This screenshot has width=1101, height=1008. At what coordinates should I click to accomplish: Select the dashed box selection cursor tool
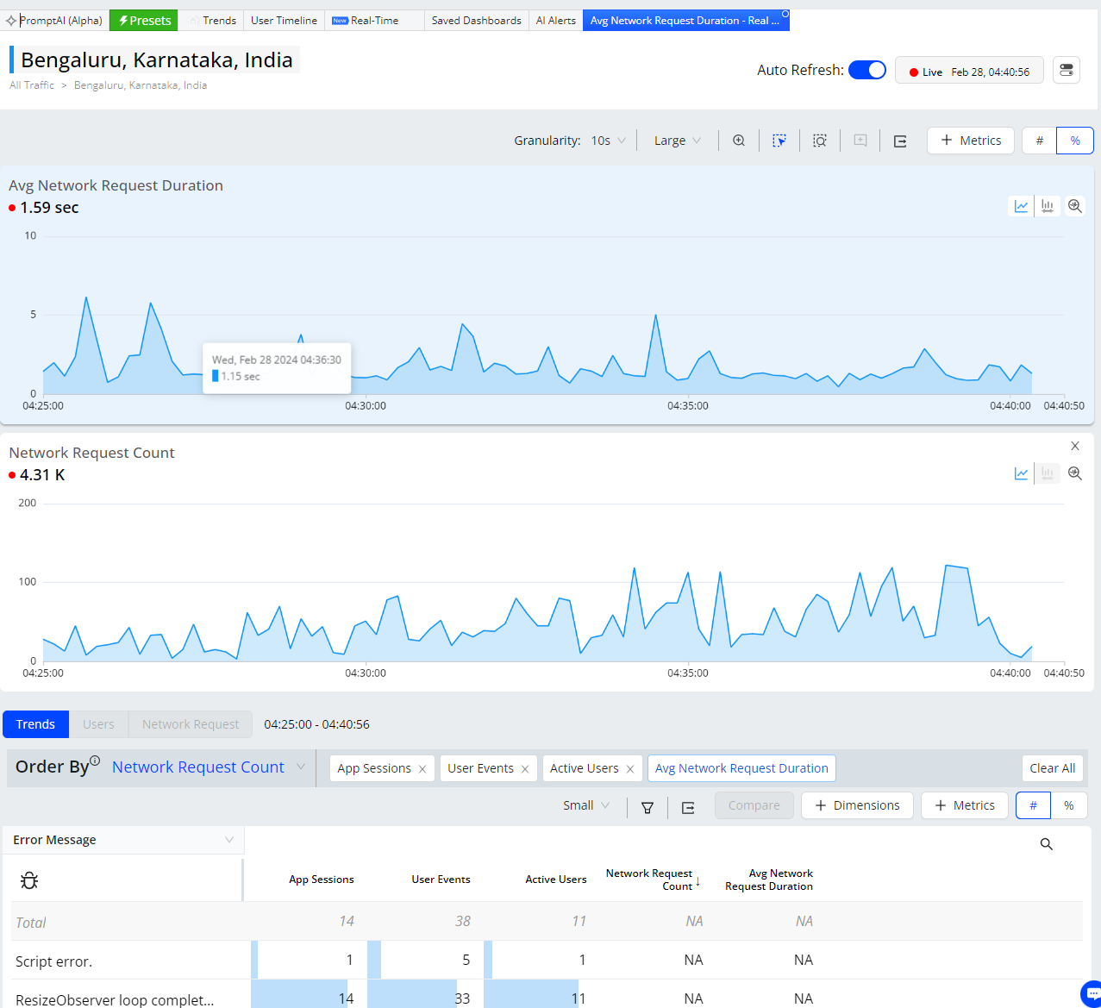(779, 141)
